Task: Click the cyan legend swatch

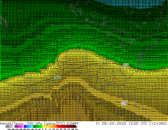Action: 32,127
